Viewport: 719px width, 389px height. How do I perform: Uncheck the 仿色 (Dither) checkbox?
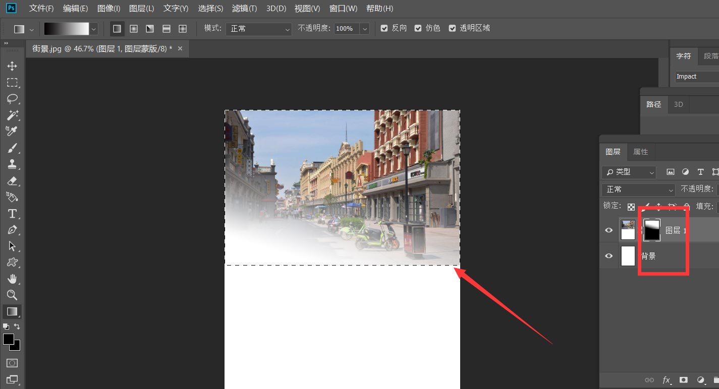(418, 28)
